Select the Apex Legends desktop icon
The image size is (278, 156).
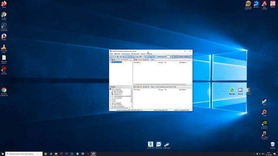pyautogui.click(x=265, y=5)
